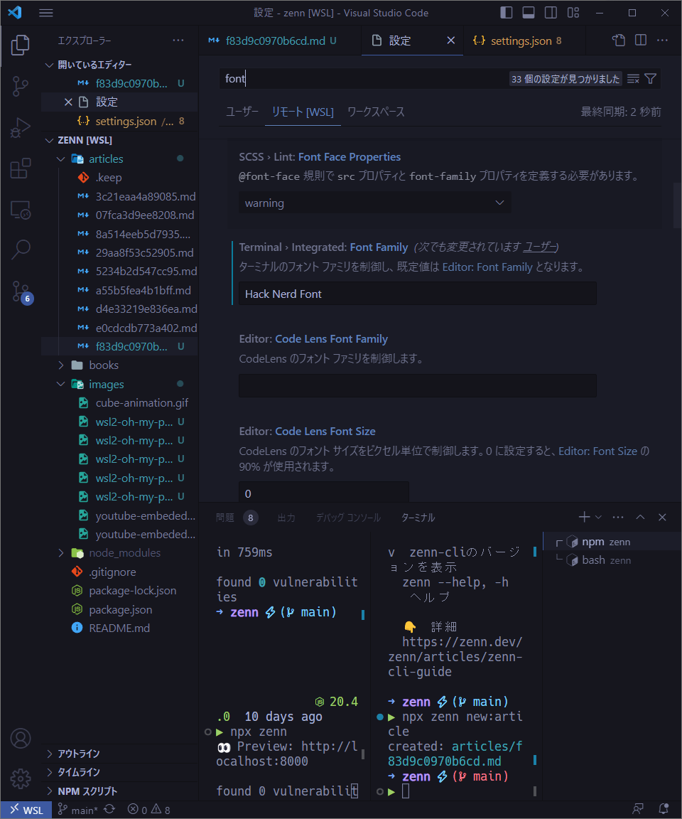Screen dimensions: 682x819
Task: Expand the books folder
Action: click(104, 365)
